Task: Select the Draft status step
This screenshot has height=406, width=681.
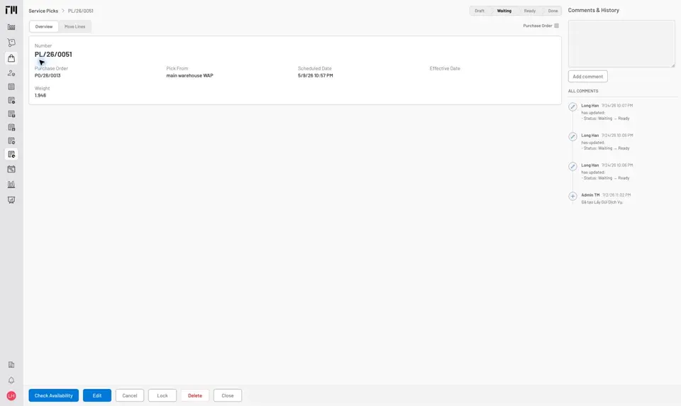Action: (x=480, y=11)
